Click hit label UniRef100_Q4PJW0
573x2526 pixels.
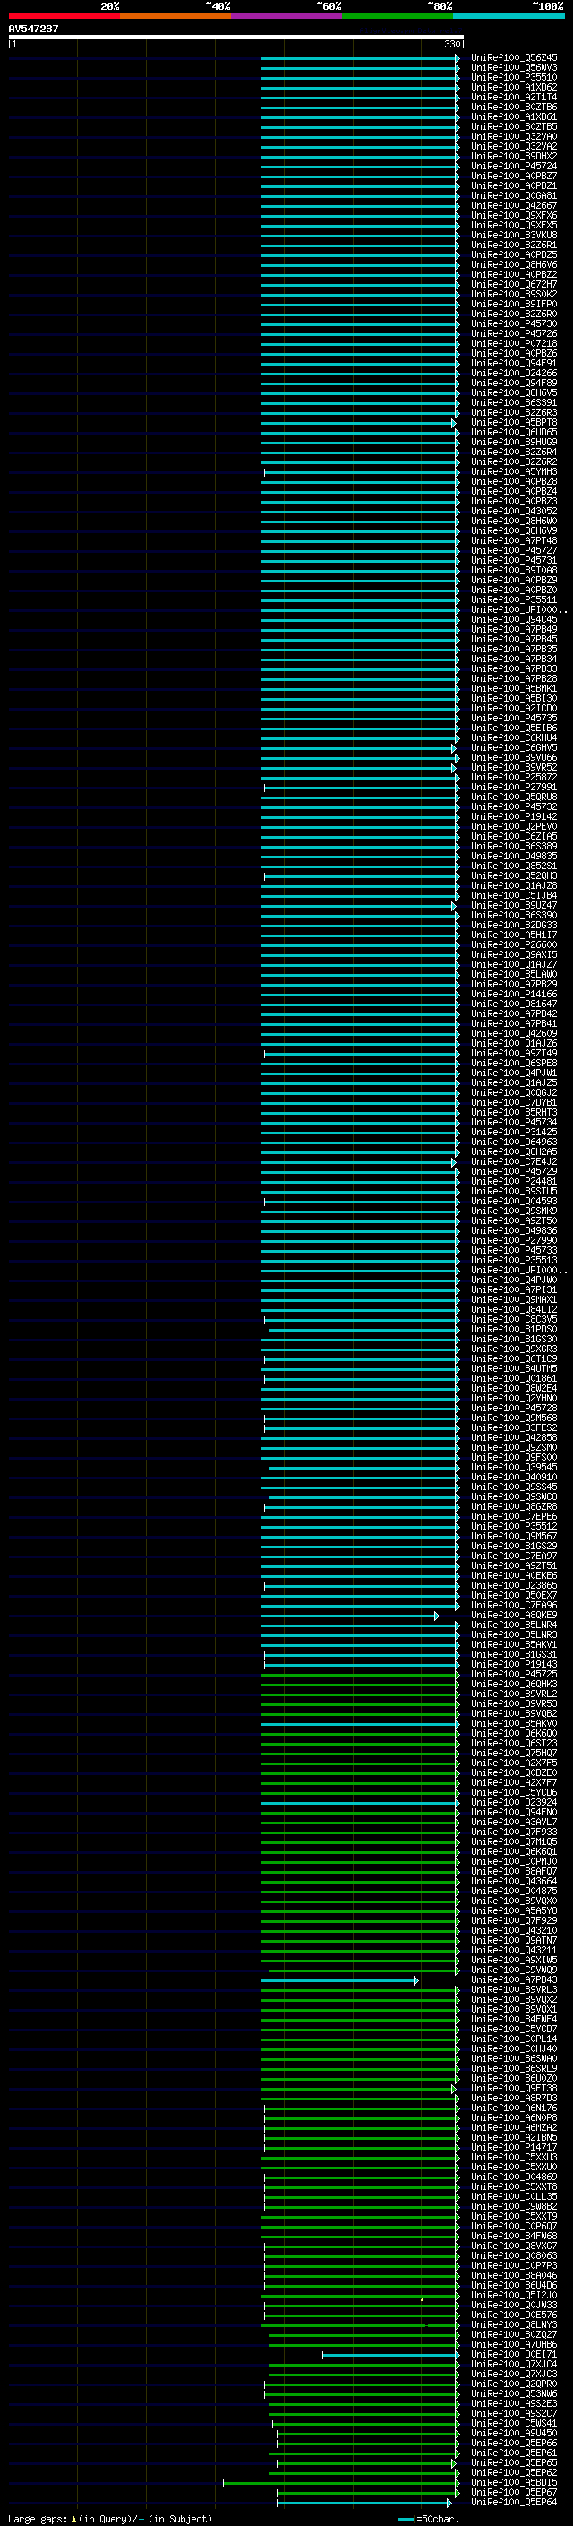pyautogui.click(x=513, y=1280)
